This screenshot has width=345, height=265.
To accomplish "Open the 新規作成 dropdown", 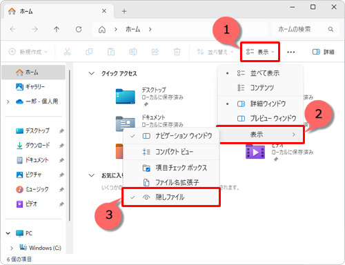I will [x=28, y=52].
